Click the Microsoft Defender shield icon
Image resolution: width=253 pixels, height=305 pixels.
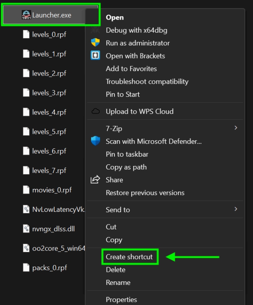96,141
